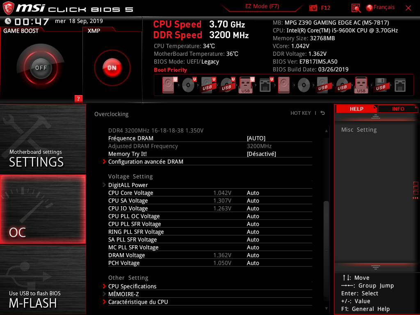Edit the CPU IO Voltage Auto field
Image resolution: width=420 pixels, height=315 pixels.
[253, 208]
